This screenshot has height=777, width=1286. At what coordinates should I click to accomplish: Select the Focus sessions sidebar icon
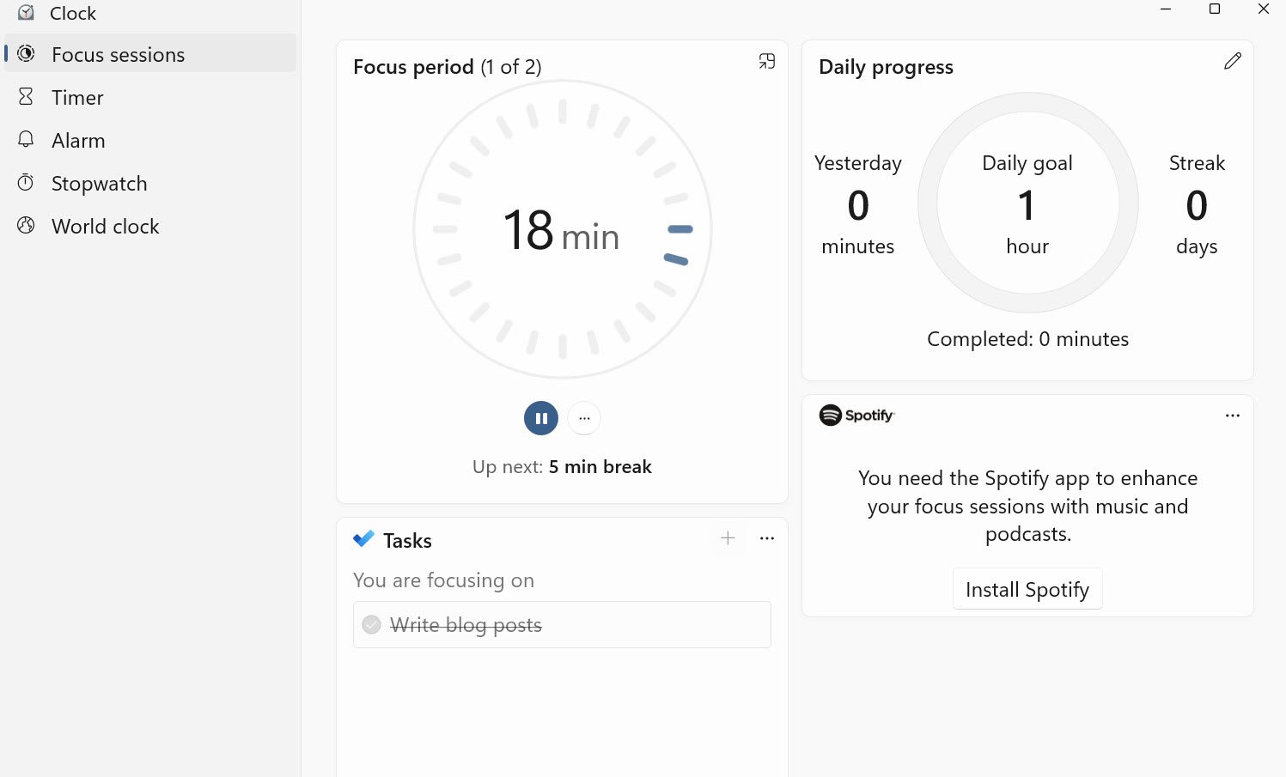(26, 54)
